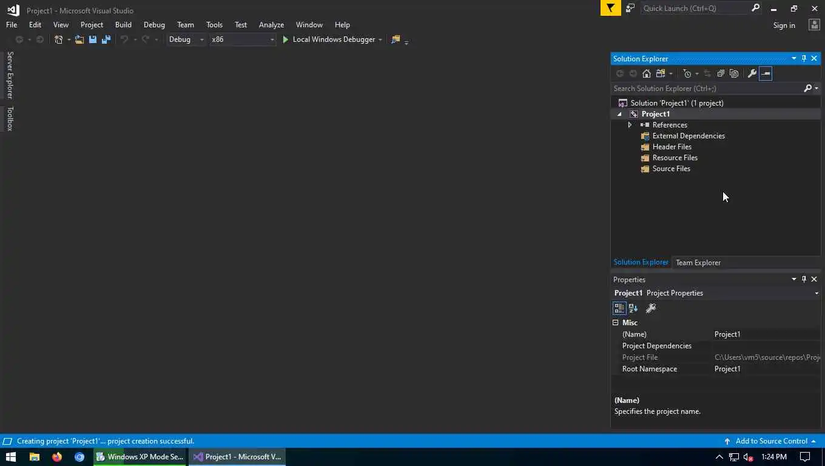The image size is (825, 466).
Task: Select the Solution Explorer bottom tab
Action: [x=641, y=262]
